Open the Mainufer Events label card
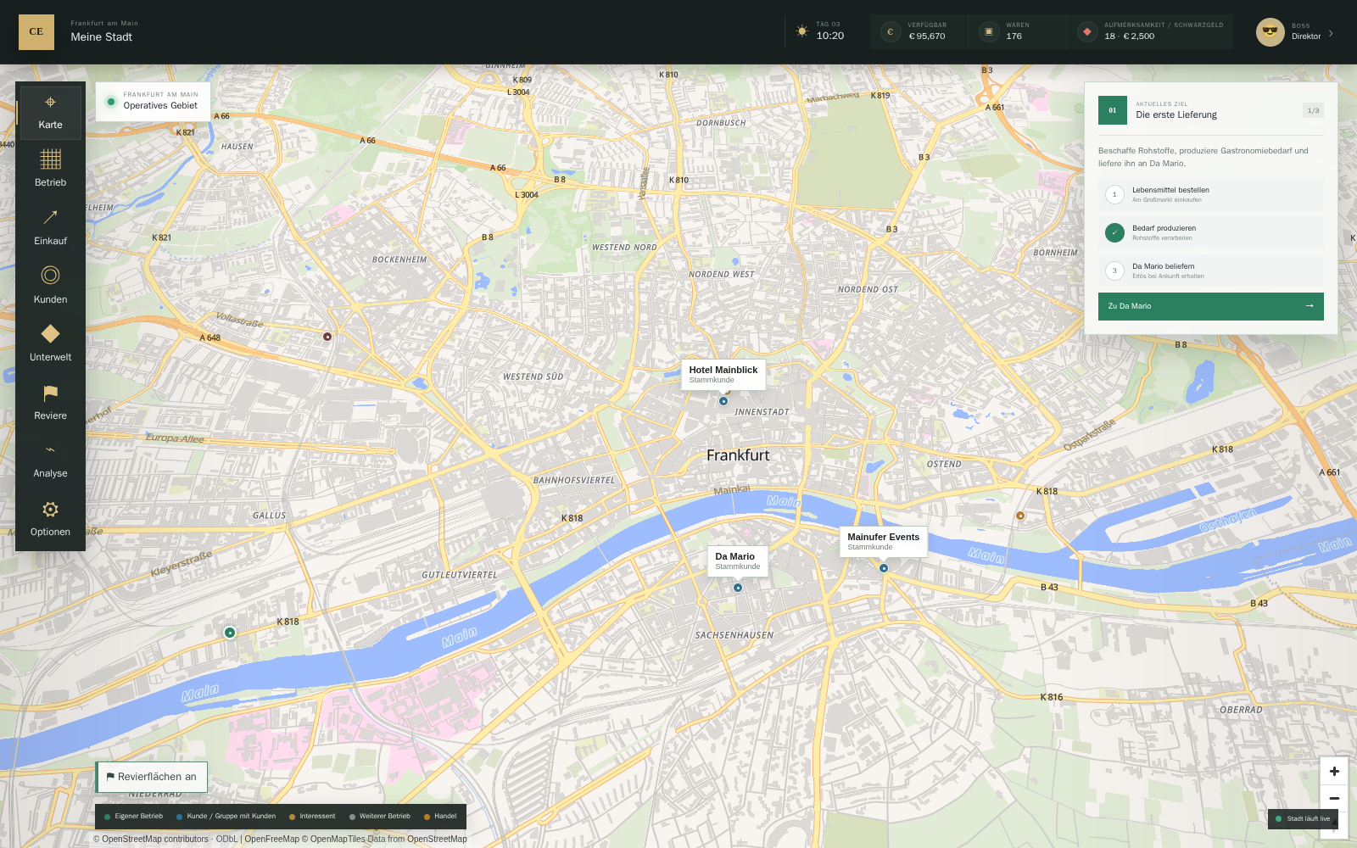The image size is (1357, 848). [884, 541]
